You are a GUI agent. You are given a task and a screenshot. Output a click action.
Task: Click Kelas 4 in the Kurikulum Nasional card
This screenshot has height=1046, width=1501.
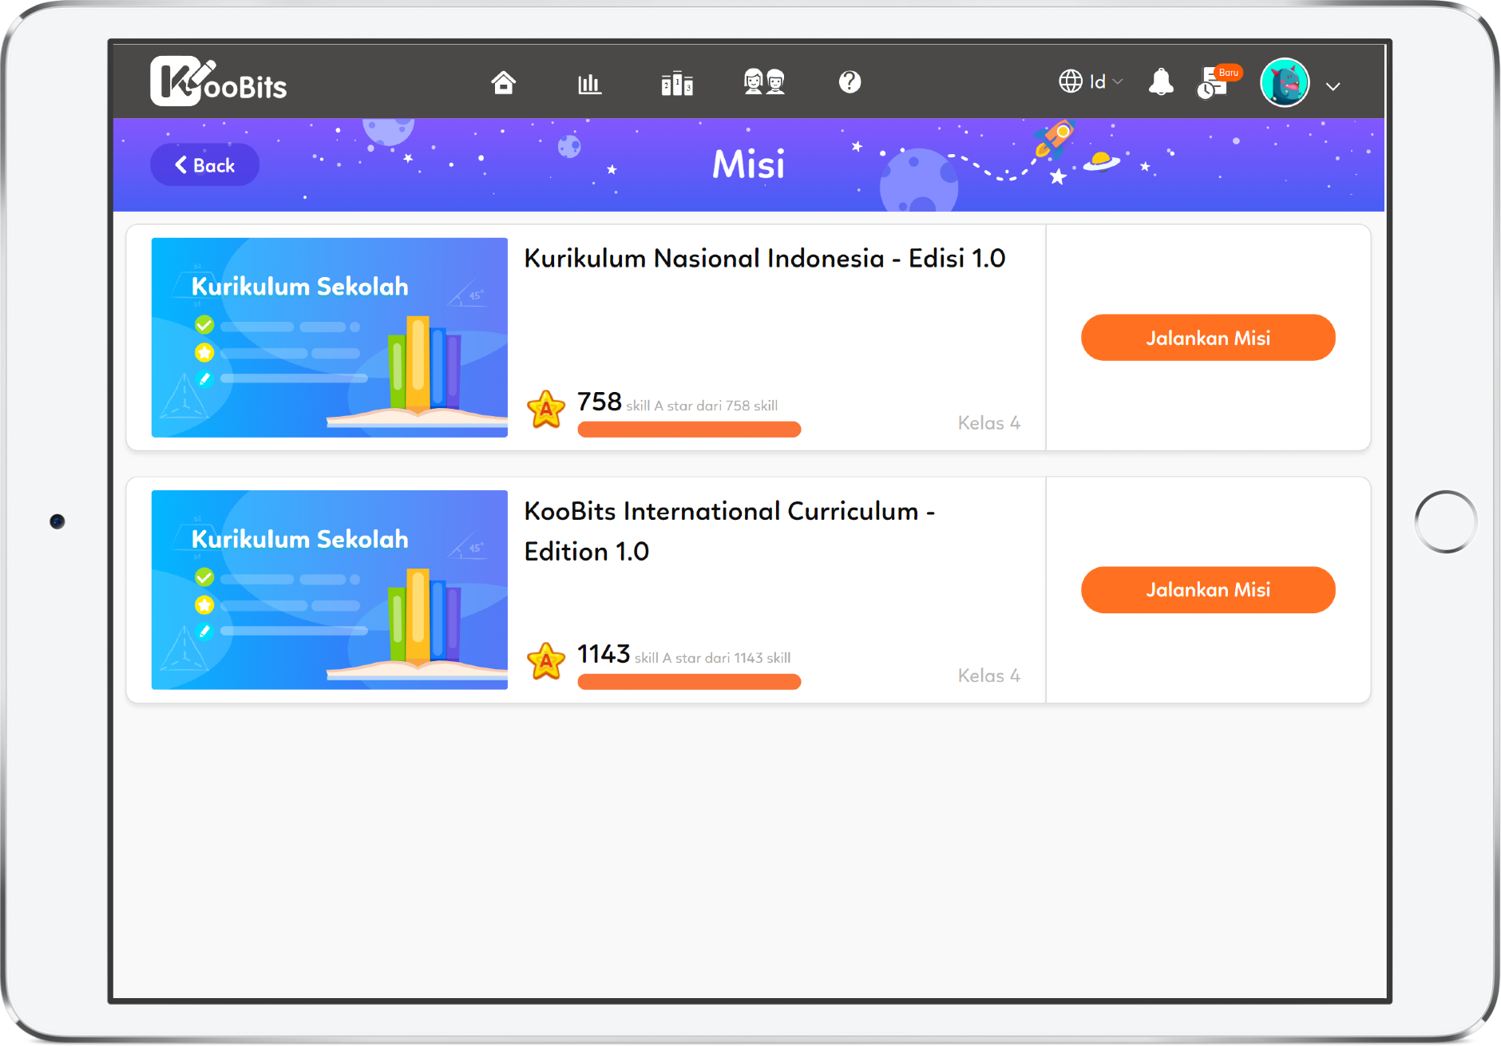(x=989, y=423)
